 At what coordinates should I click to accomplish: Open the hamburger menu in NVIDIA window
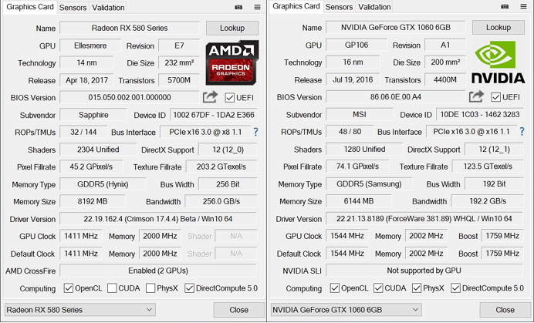(523, 7)
